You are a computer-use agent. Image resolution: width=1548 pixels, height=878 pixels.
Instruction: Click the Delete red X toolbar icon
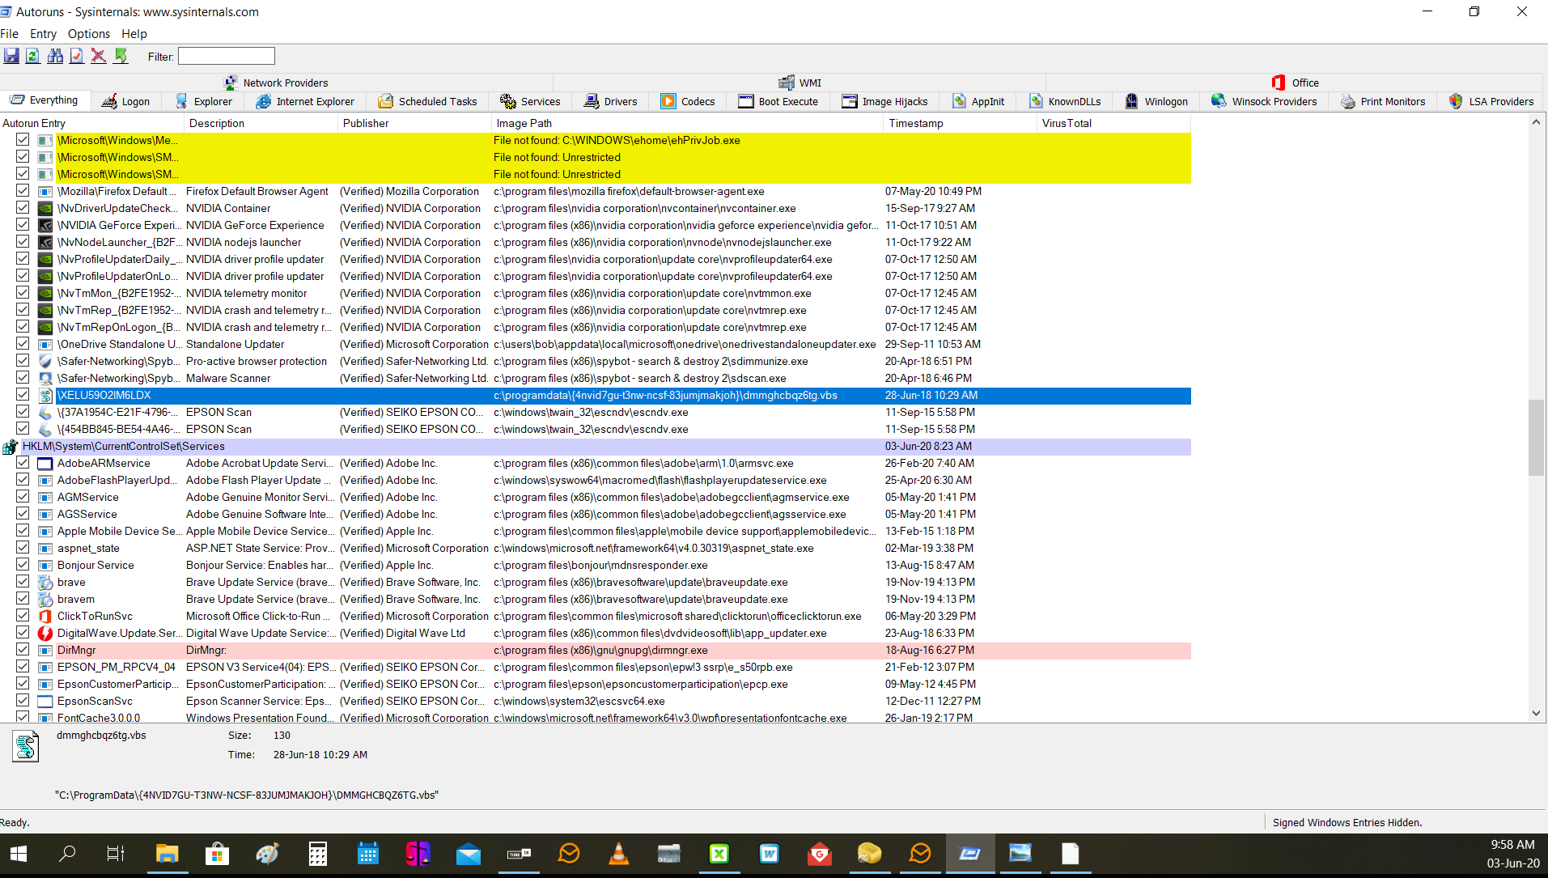coord(99,56)
